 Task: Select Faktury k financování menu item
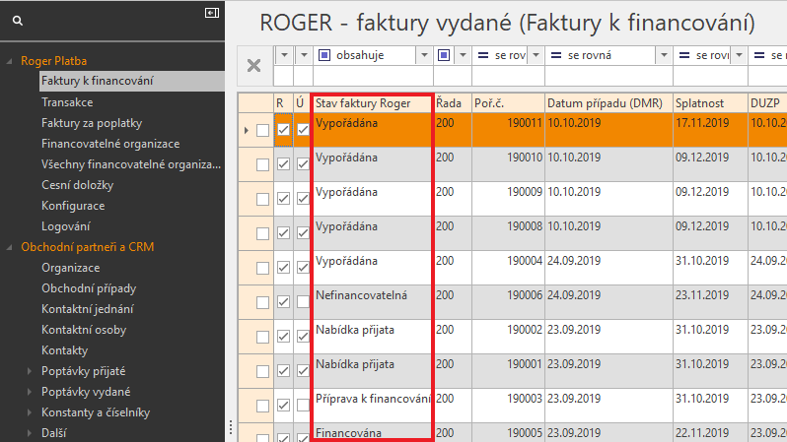pos(132,81)
